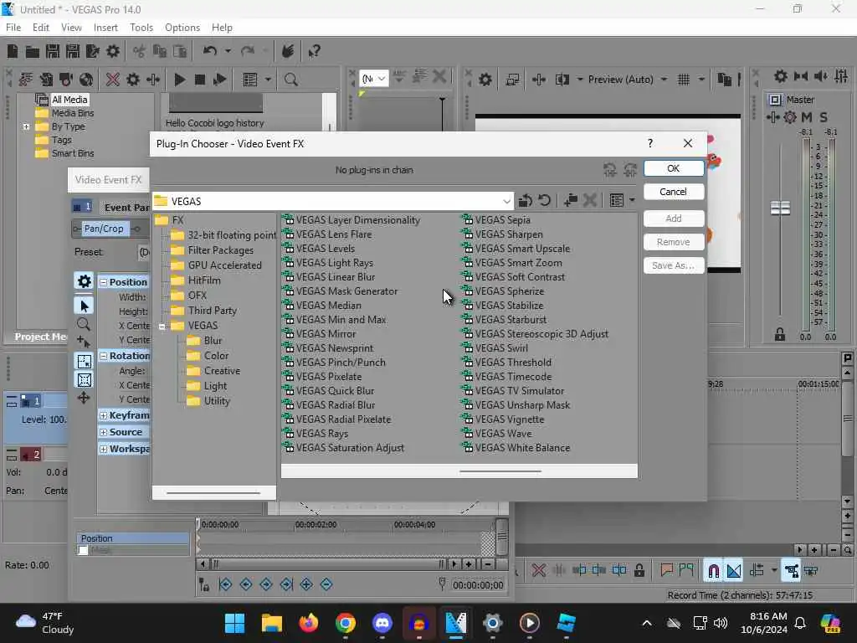Screen dimensions: 857x643
Task: Open the Edit menu
Action: click(40, 28)
